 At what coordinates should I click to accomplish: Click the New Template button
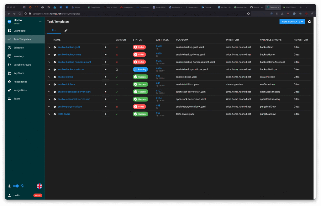click(292, 22)
